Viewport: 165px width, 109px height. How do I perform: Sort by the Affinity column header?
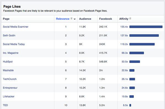point(124,19)
